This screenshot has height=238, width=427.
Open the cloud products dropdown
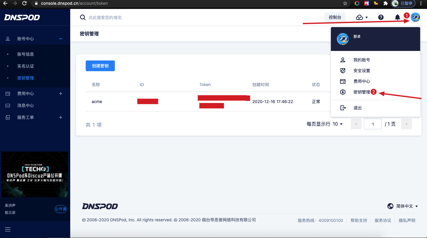click(362, 17)
